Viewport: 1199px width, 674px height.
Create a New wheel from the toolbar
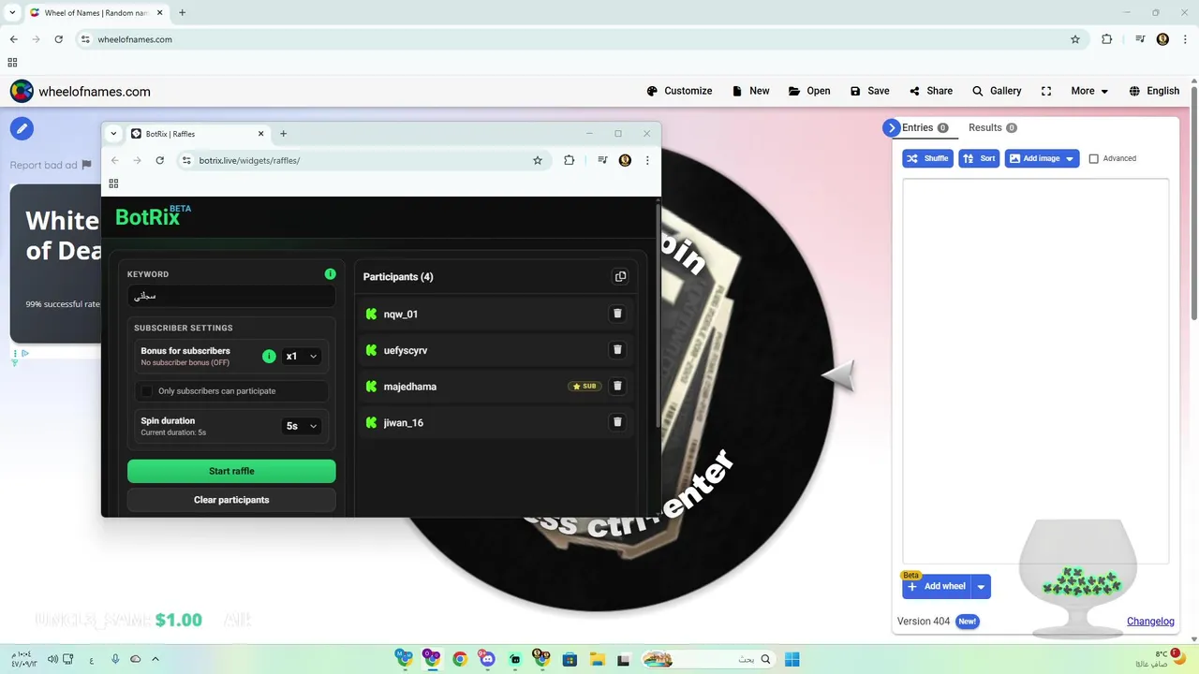tap(751, 91)
